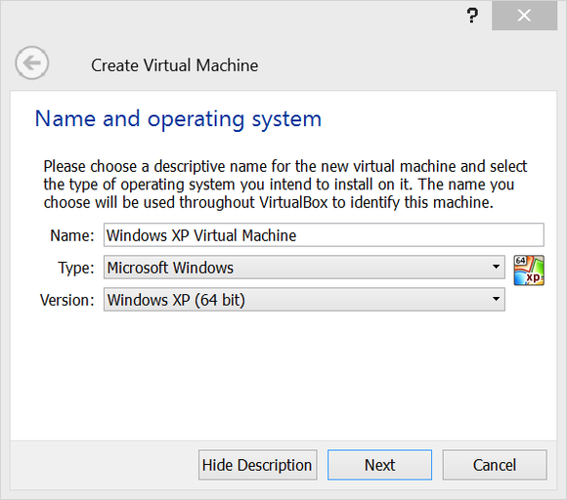Click the description paragraph about VirtualBox
Viewport: 567px width, 500px height.
[x=284, y=185]
